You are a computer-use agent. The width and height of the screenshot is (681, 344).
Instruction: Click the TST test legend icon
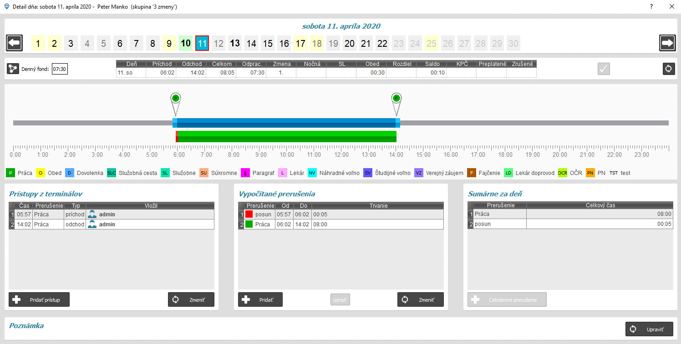pos(614,173)
